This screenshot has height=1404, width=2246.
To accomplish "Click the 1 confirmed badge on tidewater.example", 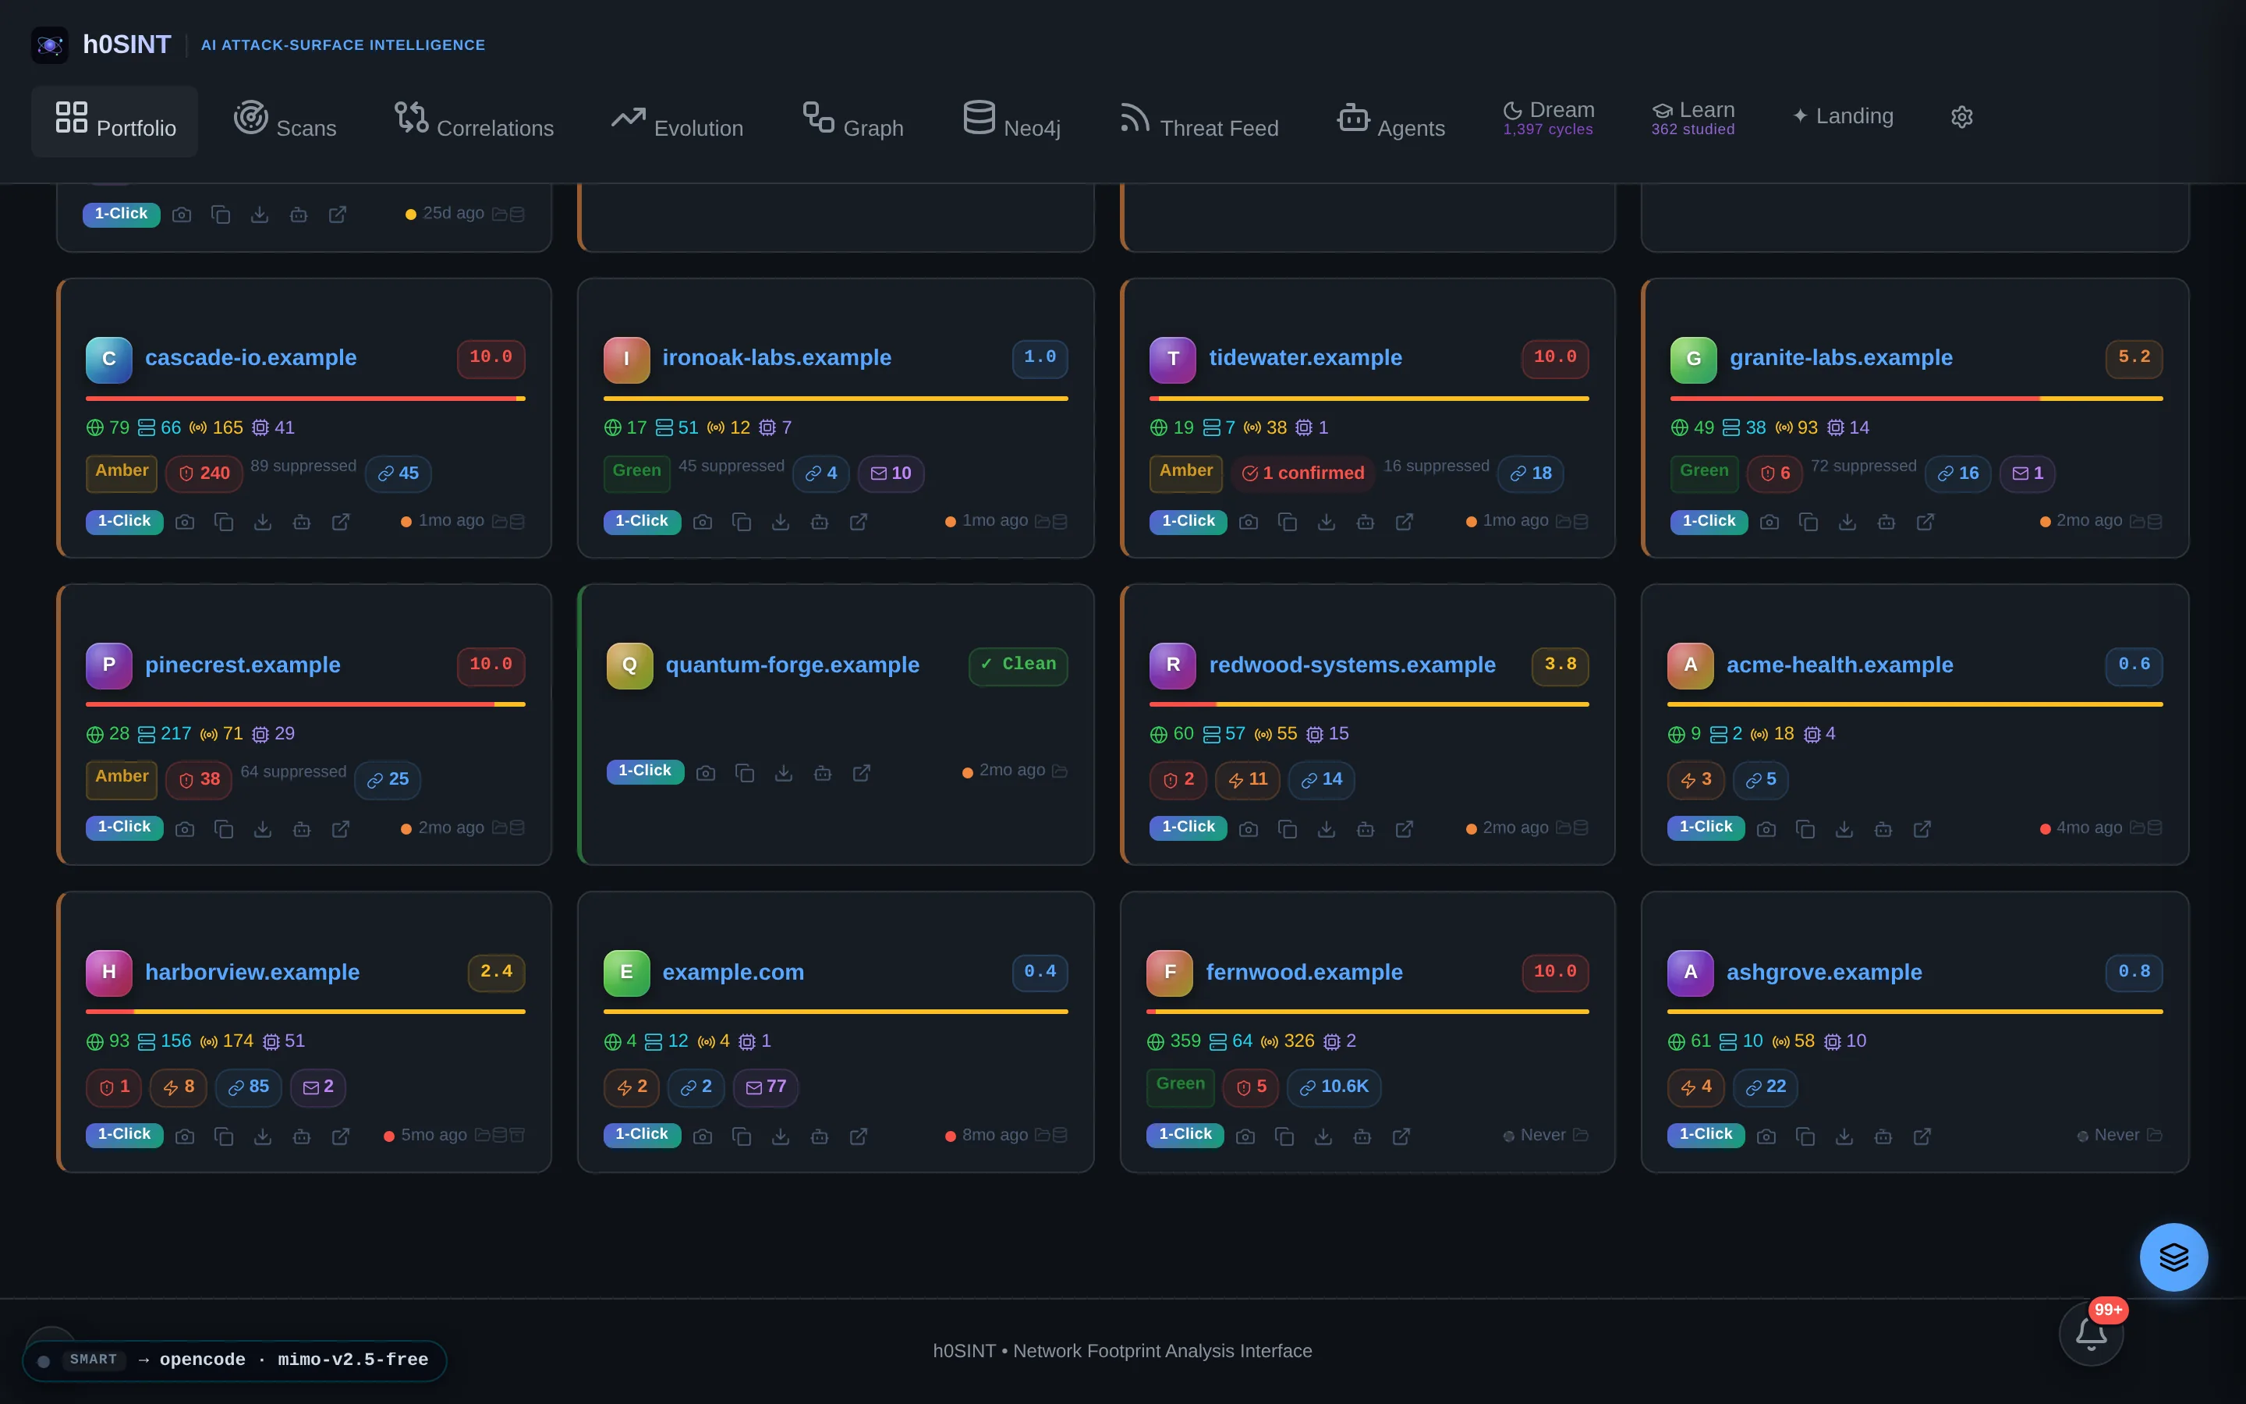I will coord(1303,473).
